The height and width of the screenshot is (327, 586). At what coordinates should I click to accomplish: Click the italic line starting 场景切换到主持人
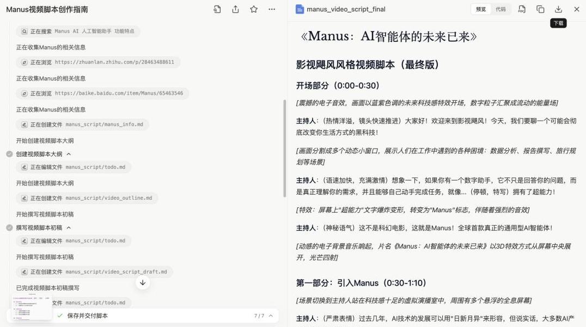[x=414, y=300]
